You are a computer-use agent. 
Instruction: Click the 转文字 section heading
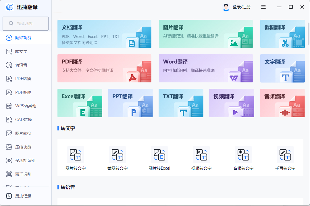click(68, 128)
